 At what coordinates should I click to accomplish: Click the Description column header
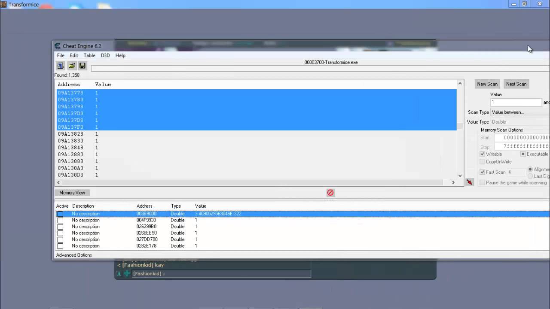(x=83, y=206)
